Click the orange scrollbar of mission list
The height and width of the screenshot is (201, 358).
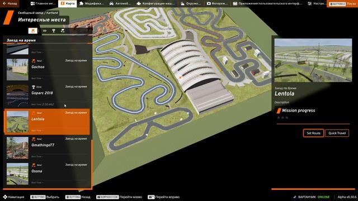pos(92,164)
